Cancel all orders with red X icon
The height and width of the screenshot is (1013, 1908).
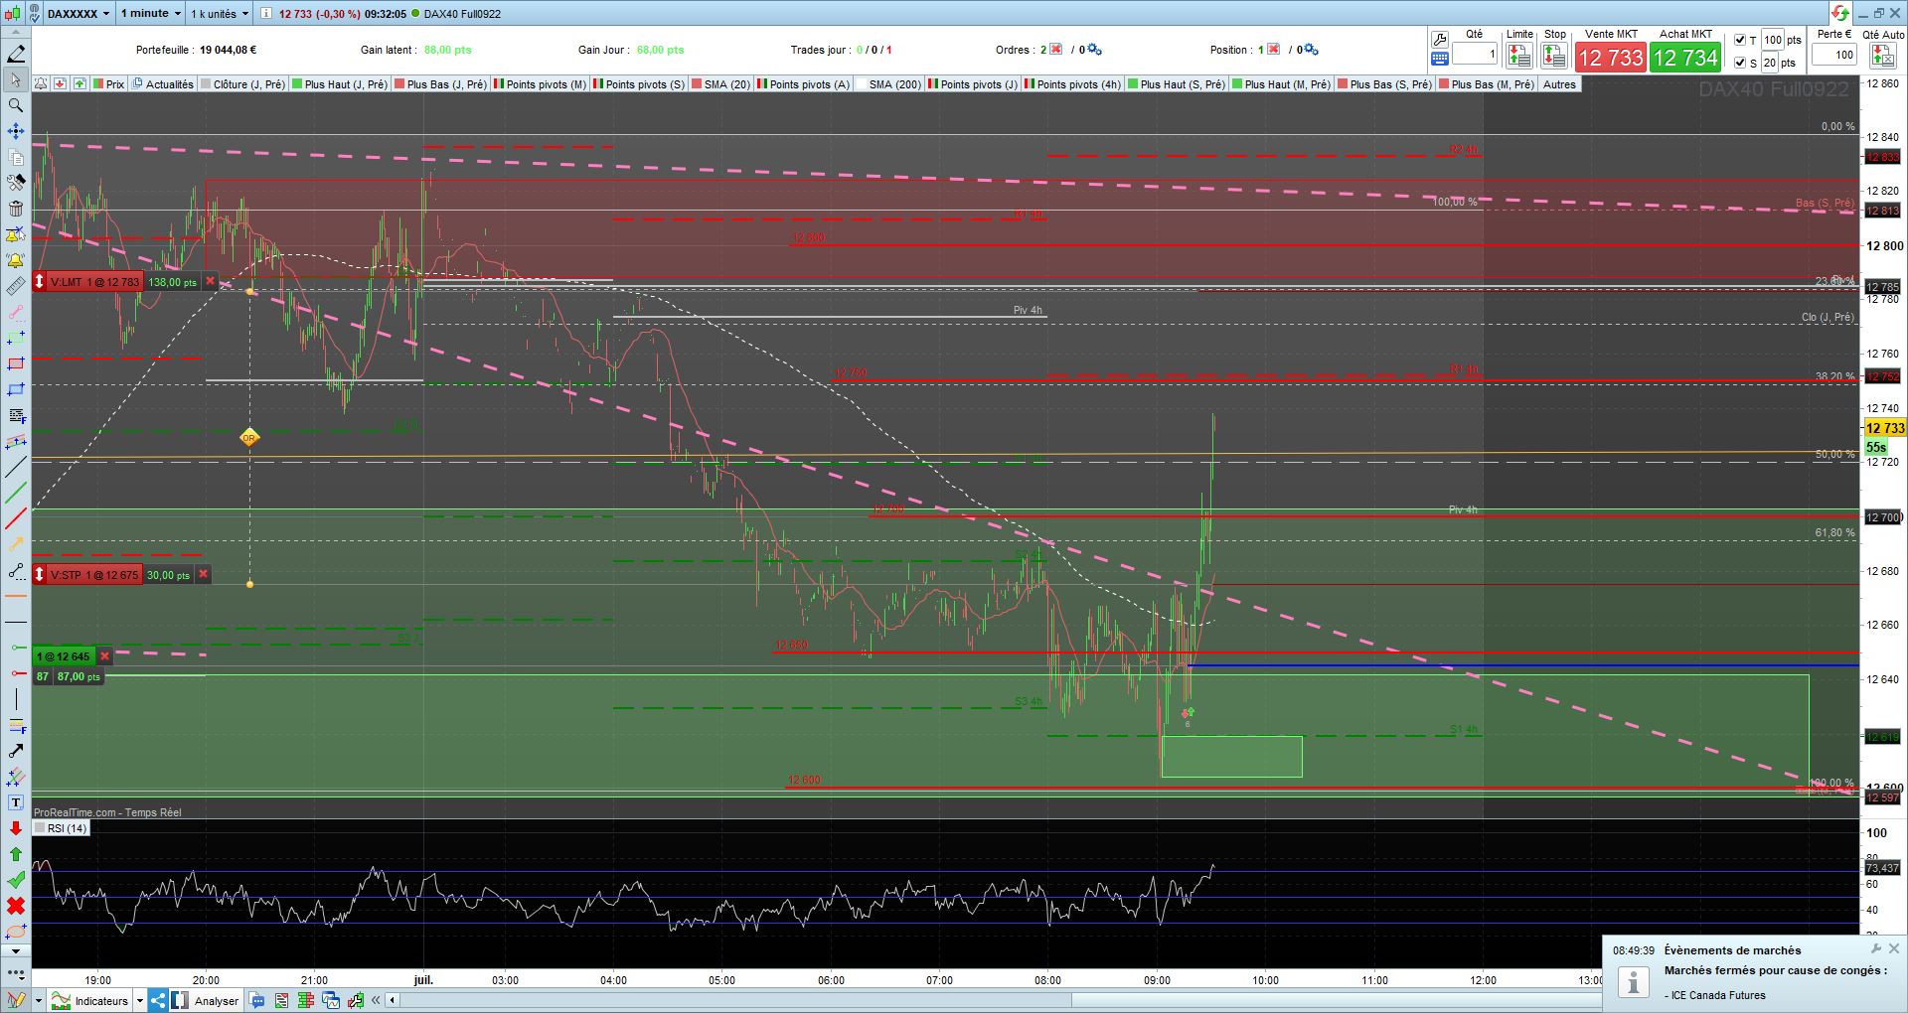click(x=1055, y=50)
